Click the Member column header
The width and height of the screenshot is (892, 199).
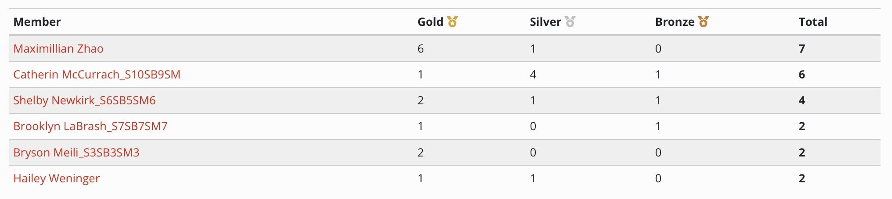(x=37, y=22)
